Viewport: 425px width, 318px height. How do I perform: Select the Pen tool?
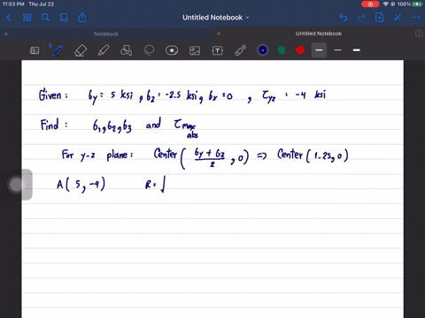coord(57,50)
